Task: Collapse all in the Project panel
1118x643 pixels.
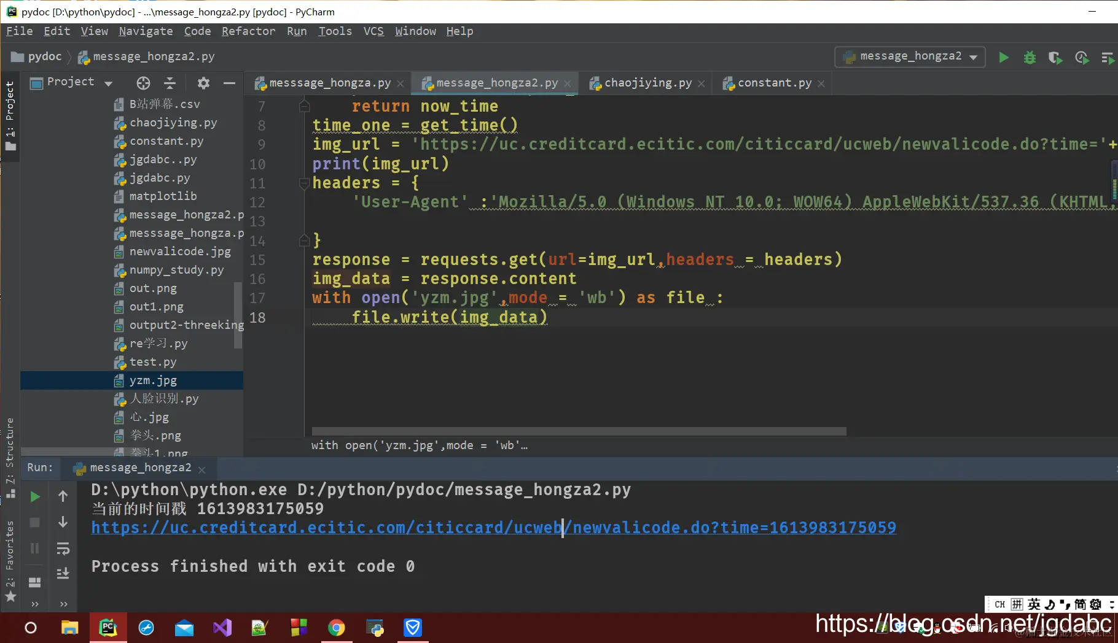Action: point(170,83)
